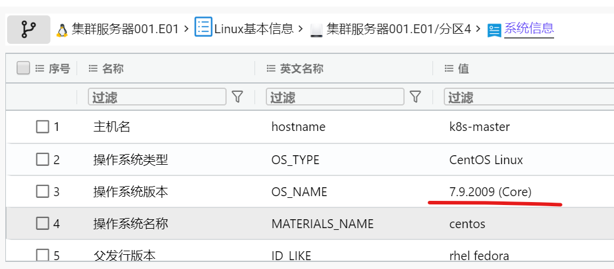Open the filter funnel for 英文名称 column
Image resolution: width=614 pixels, height=269 pixels.
415,96
